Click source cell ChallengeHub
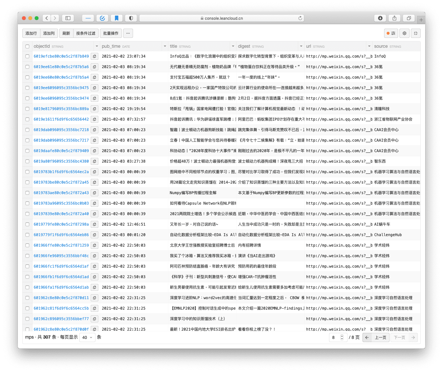This screenshot has height=372, width=443. pyautogui.click(x=388, y=235)
